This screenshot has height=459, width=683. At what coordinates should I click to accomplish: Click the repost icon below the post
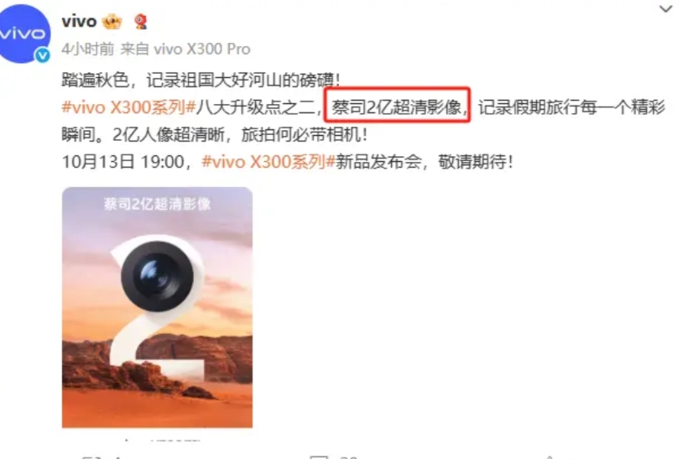(90, 456)
